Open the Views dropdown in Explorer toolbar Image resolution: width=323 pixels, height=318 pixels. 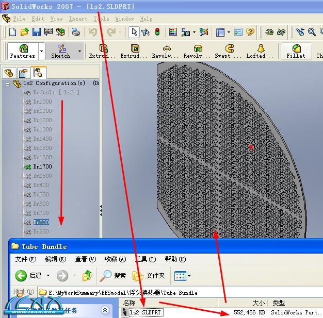(x=183, y=276)
